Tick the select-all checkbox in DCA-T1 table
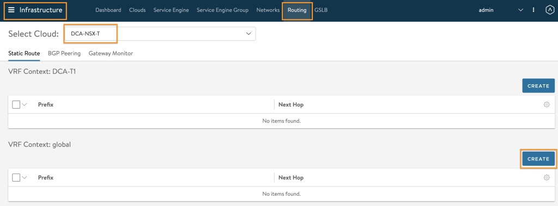The width and height of the screenshot is (558, 206). (16, 105)
